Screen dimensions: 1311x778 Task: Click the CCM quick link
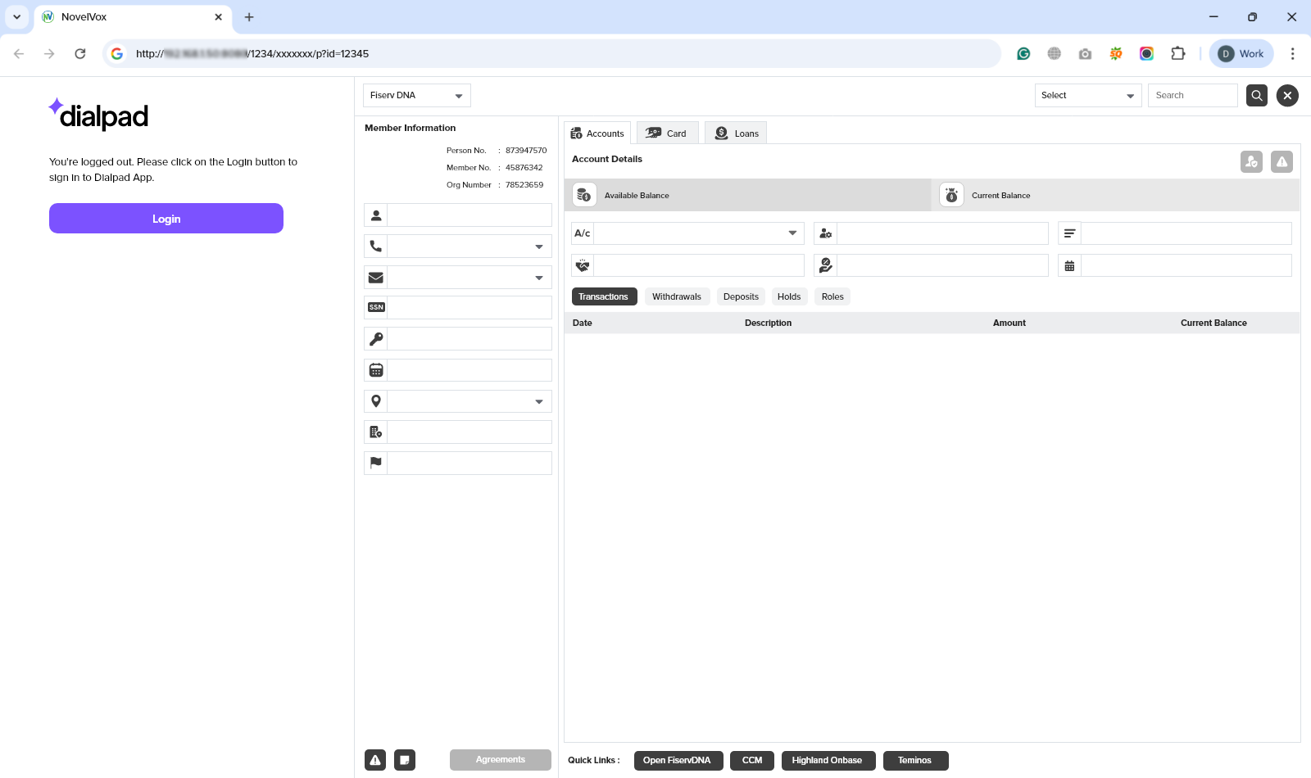click(x=752, y=761)
